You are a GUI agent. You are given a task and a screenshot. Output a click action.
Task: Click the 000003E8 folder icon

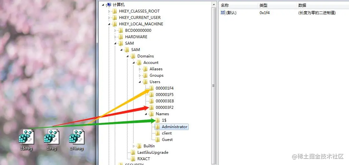click(152, 101)
